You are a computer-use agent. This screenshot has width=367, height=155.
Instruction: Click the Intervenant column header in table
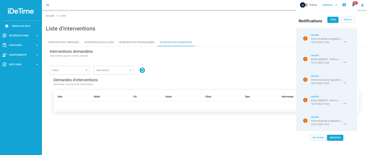pyautogui.click(x=287, y=97)
